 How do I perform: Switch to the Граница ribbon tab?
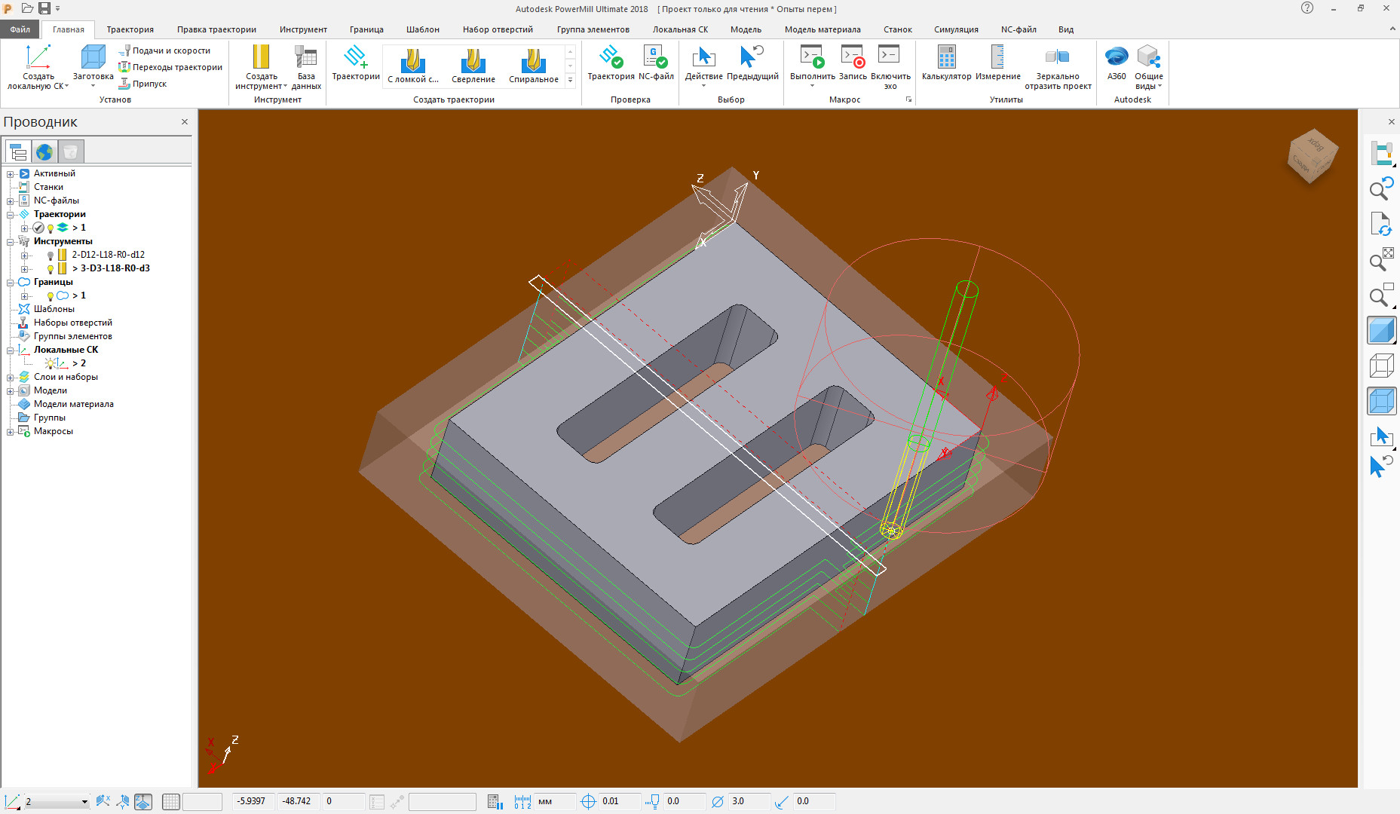pos(366,29)
